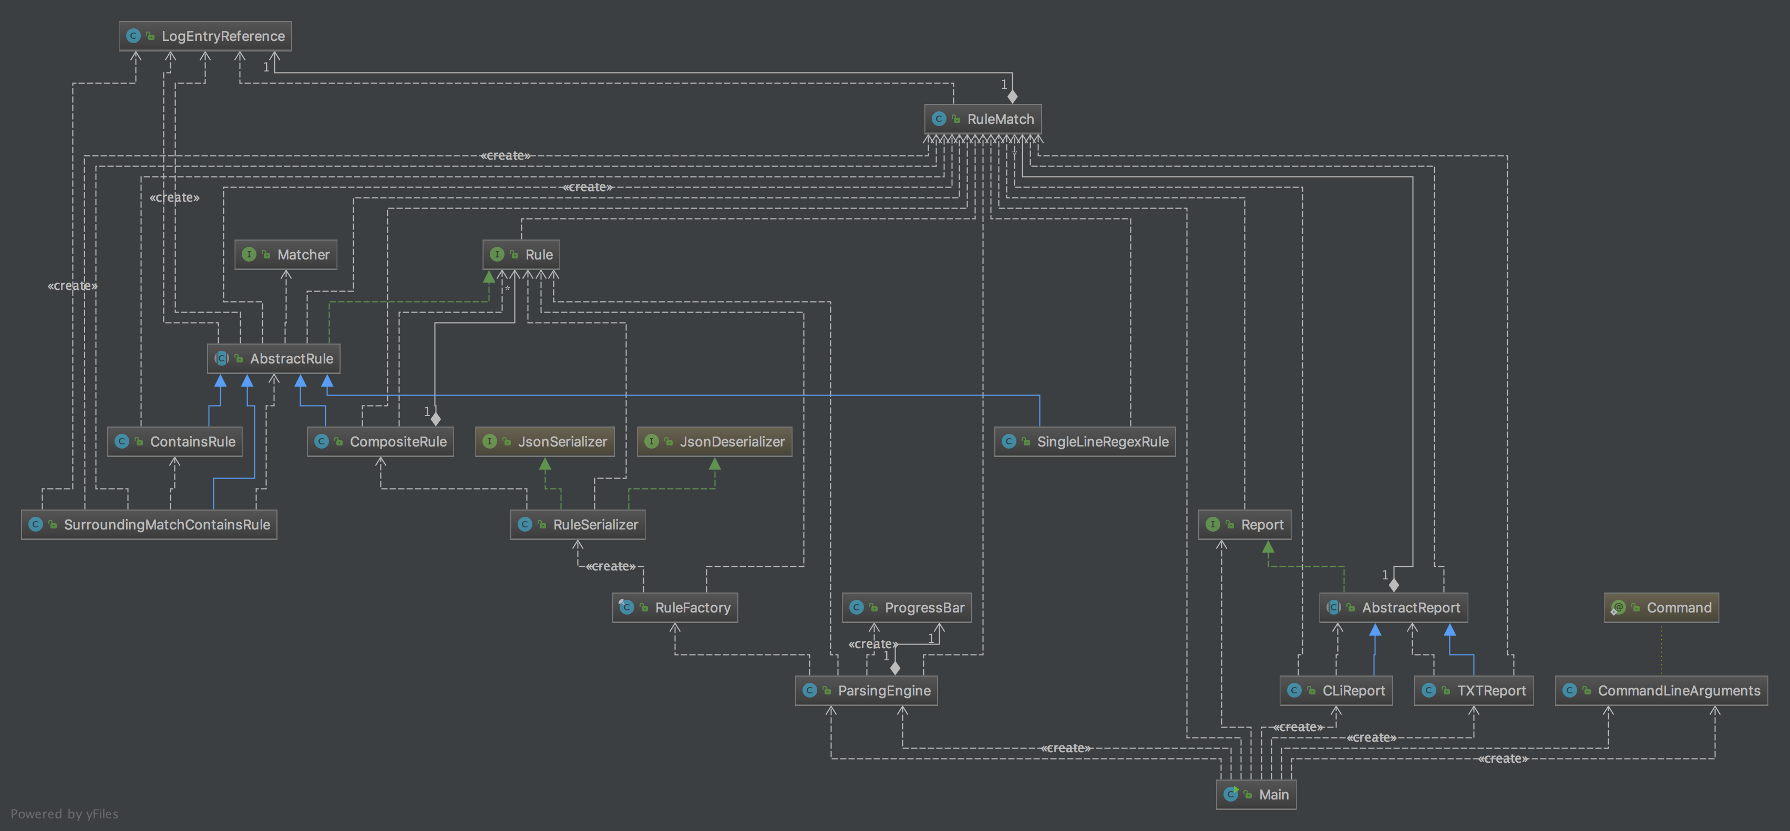1790x831 pixels.
Task: Select the ProgressBar node label
Action: pos(925,608)
